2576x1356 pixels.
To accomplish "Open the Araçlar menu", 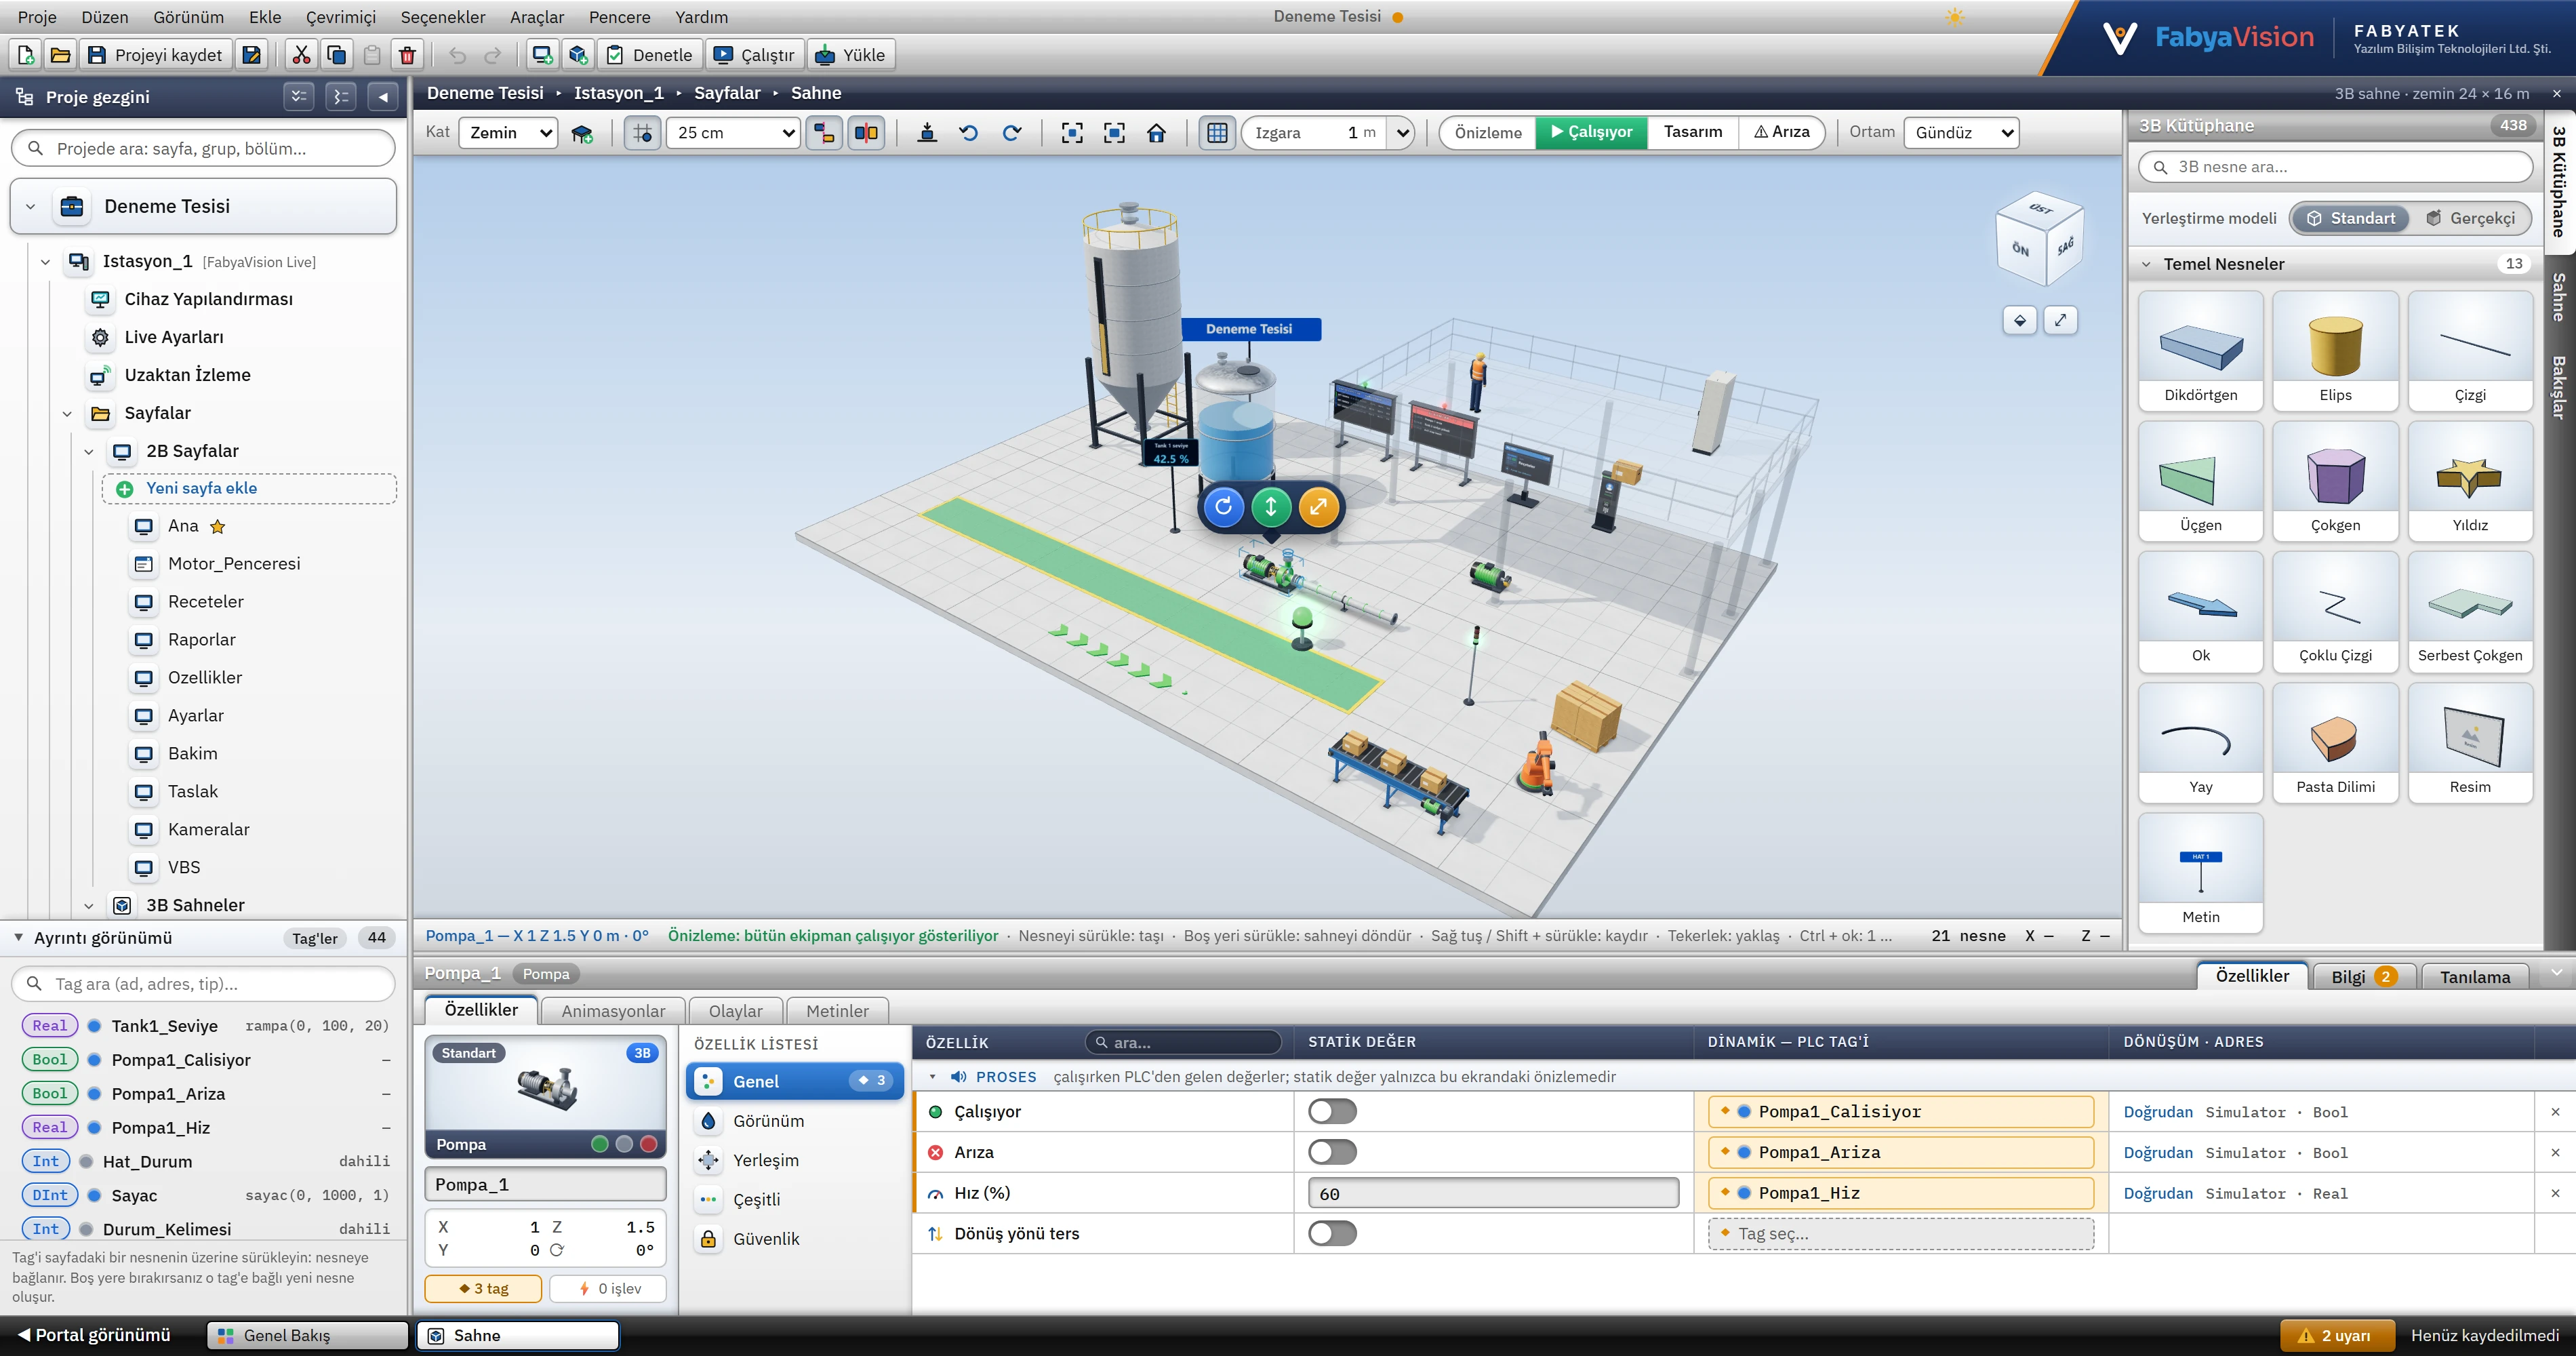I will pos(537,17).
